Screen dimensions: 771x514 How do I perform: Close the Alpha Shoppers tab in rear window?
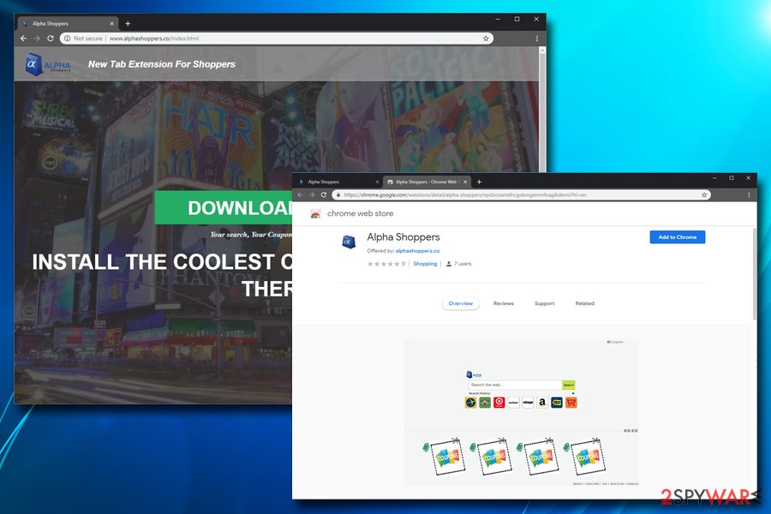coord(111,24)
